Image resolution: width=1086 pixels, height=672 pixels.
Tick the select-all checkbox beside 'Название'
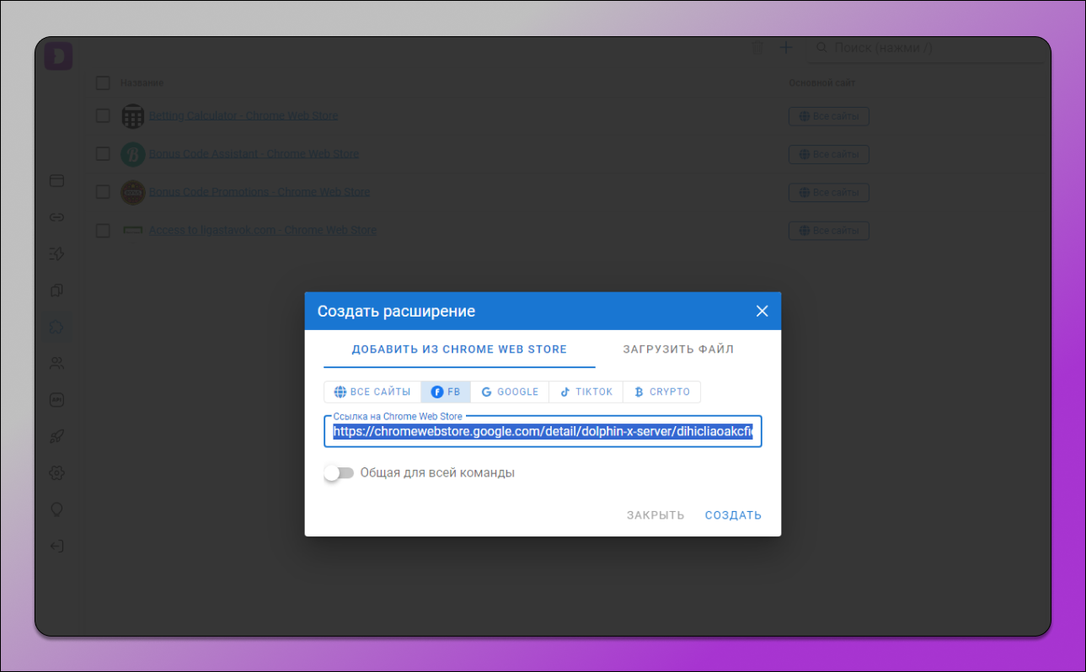(103, 83)
